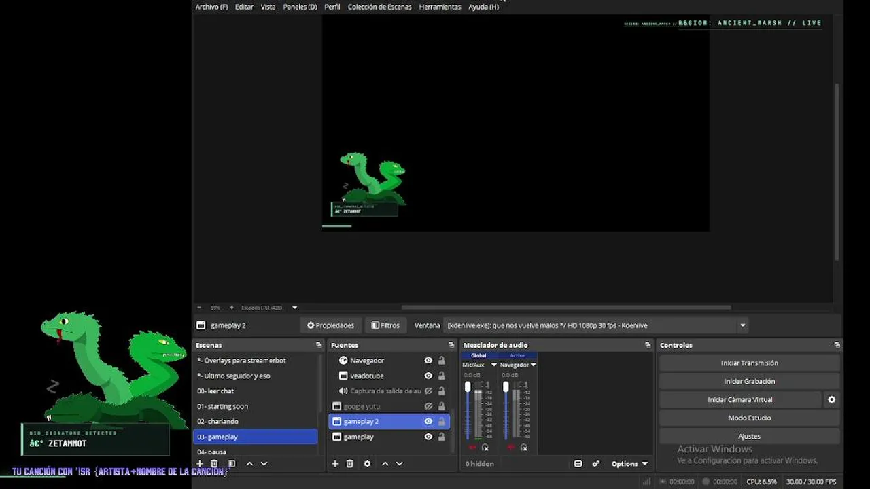Open preview scaling dropdown arrow
Viewport: 870px width, 489px height.
coord(294,307)
